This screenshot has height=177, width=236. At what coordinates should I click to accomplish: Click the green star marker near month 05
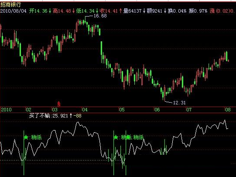(116, 137)
